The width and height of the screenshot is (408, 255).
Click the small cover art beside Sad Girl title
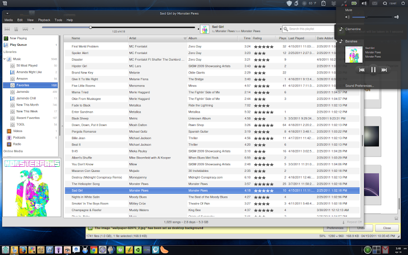click(205, 29)
